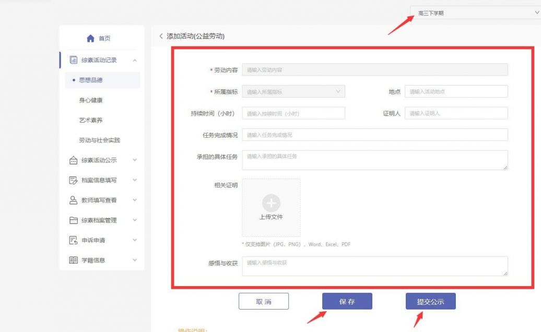Click the 提交公示 submit button
This screenshot has height=332, width=541.
430,301
